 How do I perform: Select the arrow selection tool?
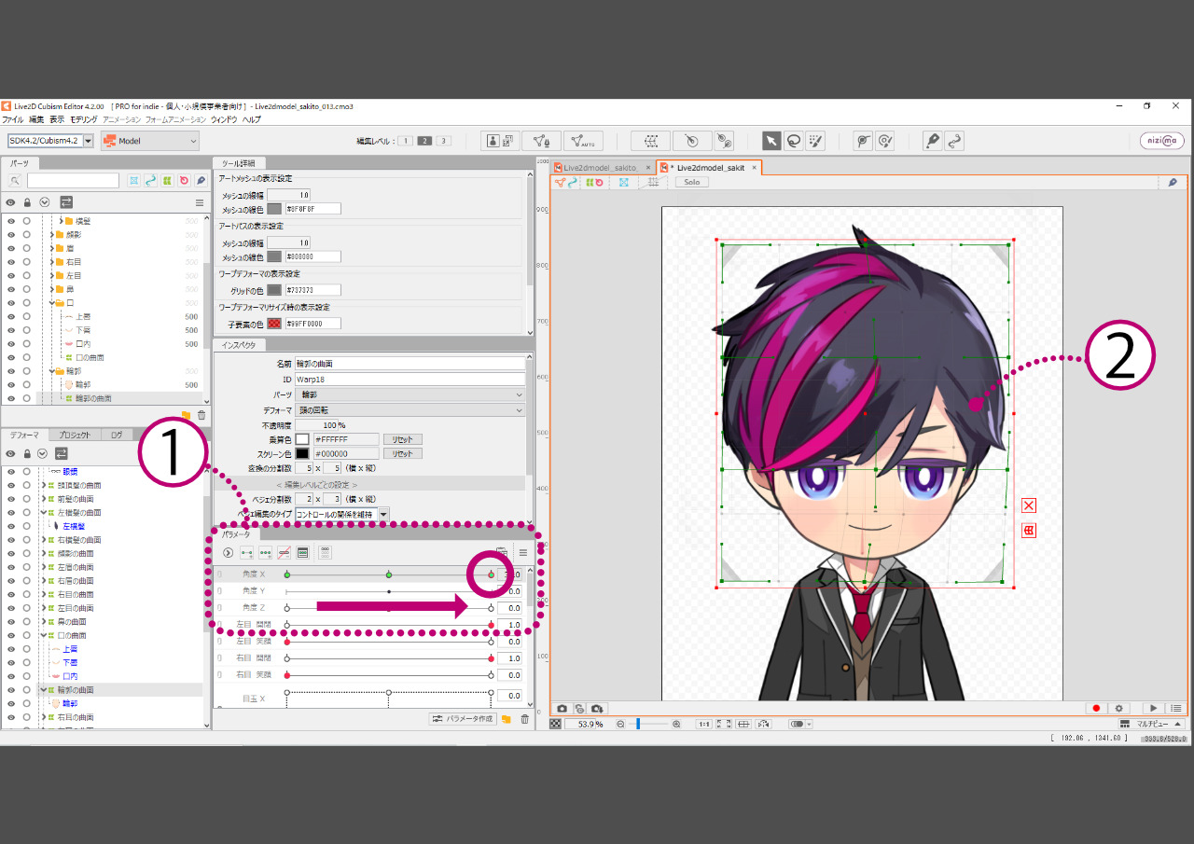(771, 141)
